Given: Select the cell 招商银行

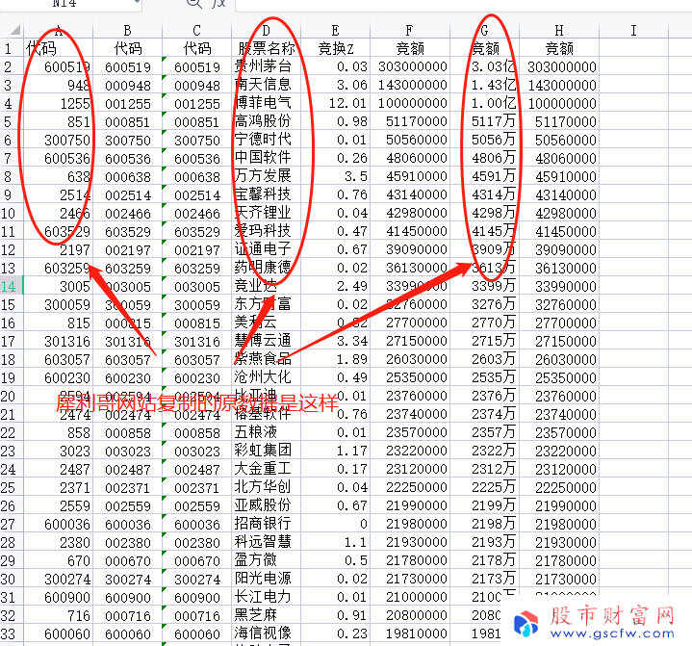Looking at the screenshot, I should 267,524.
